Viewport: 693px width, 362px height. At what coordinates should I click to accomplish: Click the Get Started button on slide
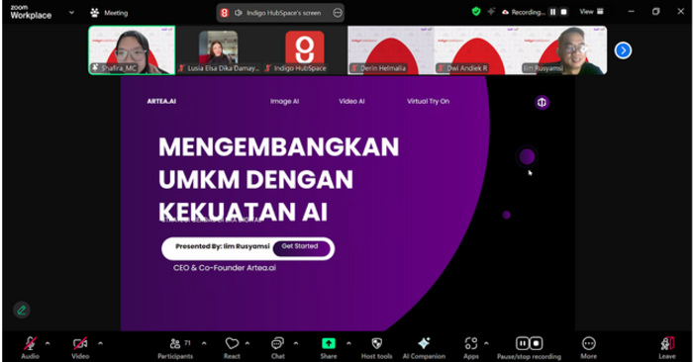[301, 248]
